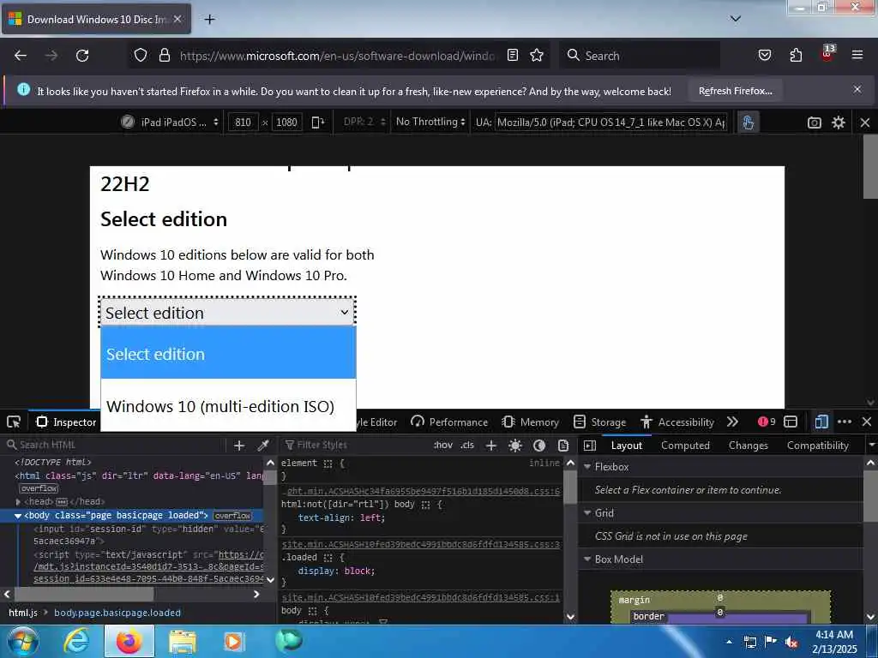Open the Select edition combo box
878x658 pixels.
[227, 313]
